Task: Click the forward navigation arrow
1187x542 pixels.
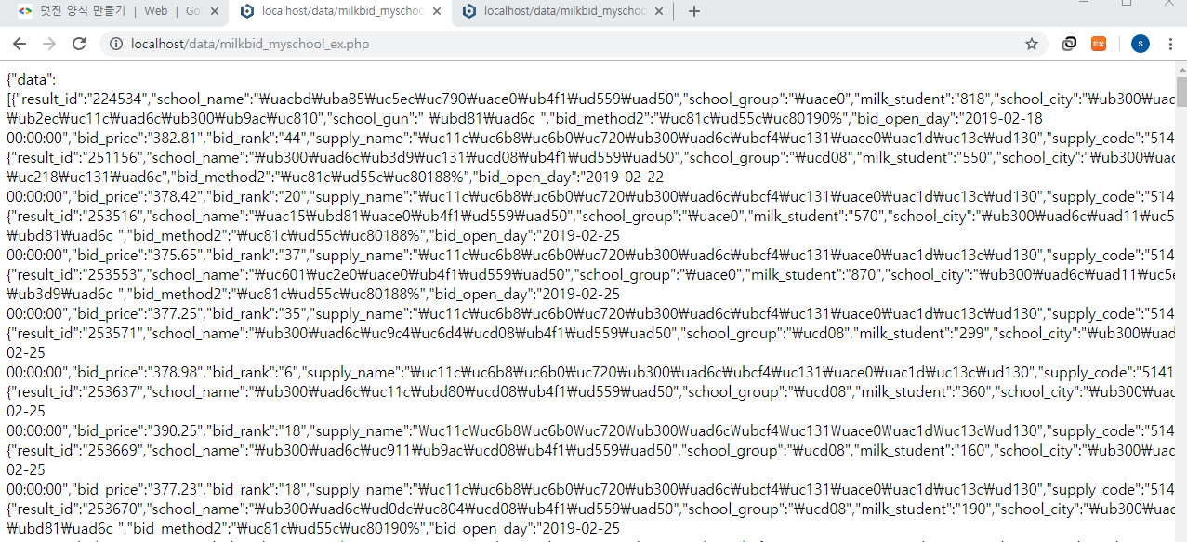Action: (x=49, y=44)
